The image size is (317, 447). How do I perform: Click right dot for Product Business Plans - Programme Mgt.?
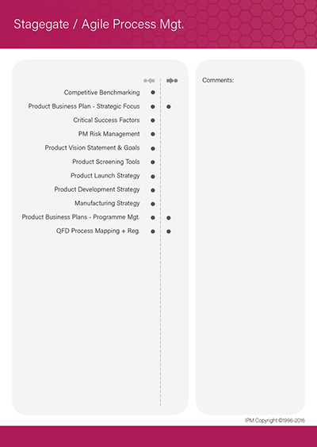[x=169, y=217]
